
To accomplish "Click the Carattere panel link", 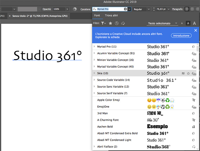I will tap(86, 9).
